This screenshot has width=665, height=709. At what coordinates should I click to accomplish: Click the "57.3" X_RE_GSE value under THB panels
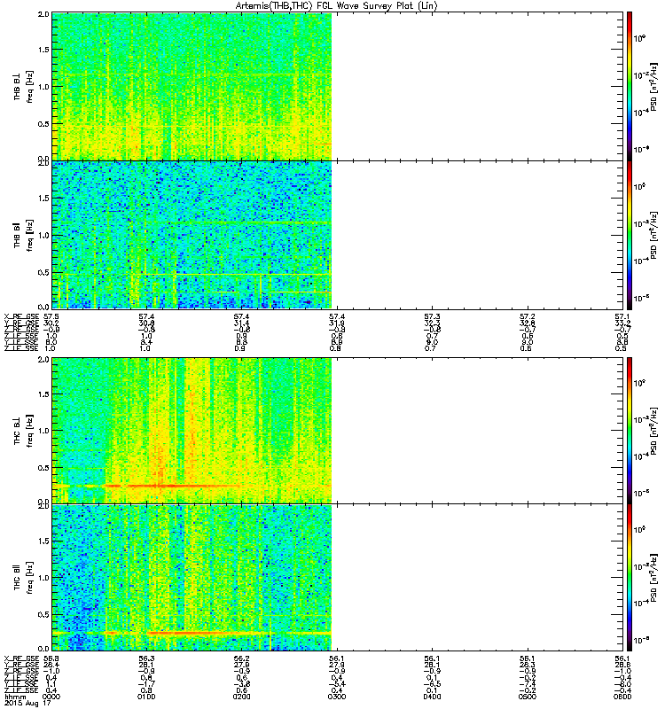pos(432,316)
